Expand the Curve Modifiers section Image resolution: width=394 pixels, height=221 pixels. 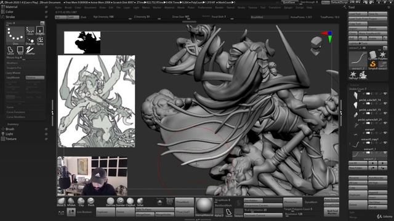15,117
